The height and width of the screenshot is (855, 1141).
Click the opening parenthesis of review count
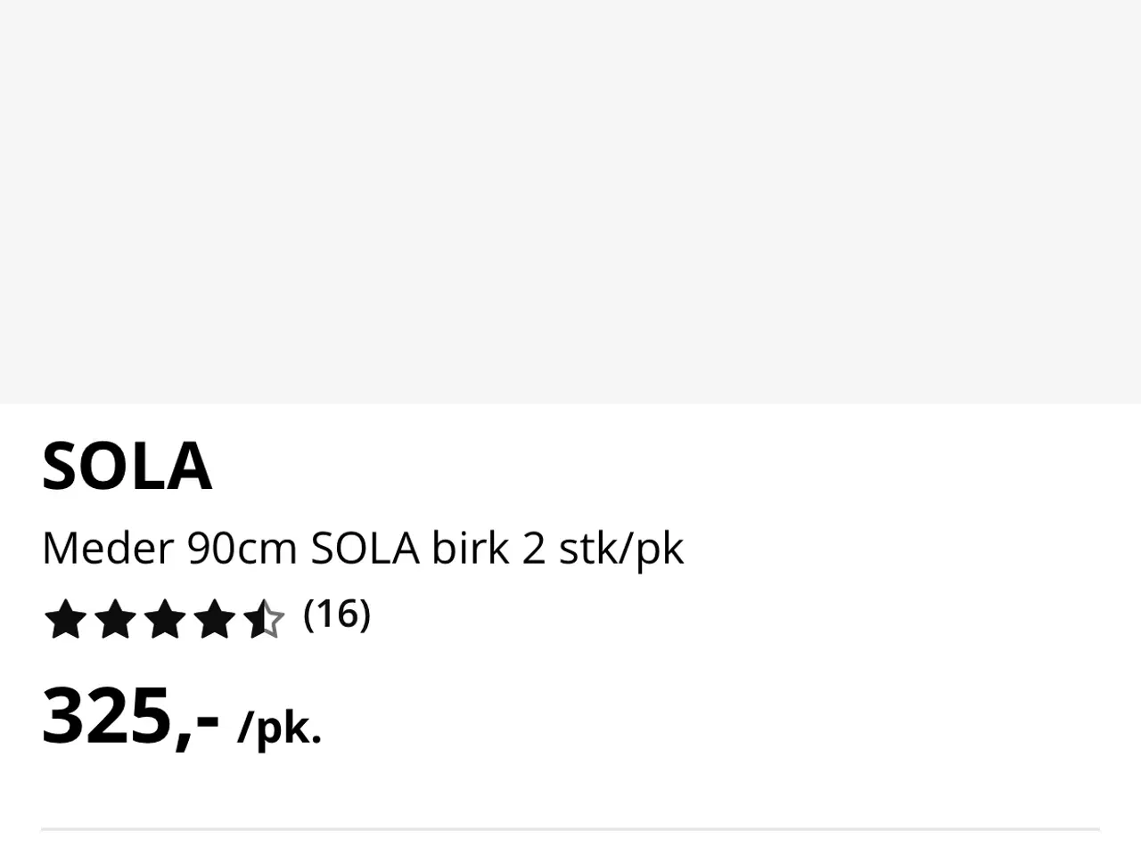pyautogui.click(x=308, y=615)
